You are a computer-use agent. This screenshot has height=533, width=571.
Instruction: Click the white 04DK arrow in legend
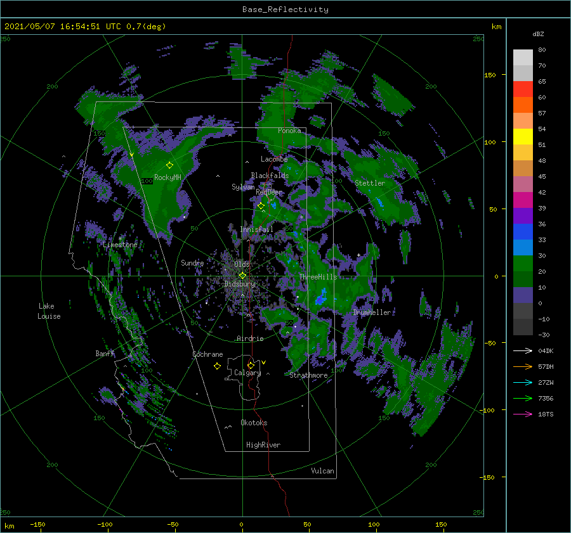(x=523, y=350)
